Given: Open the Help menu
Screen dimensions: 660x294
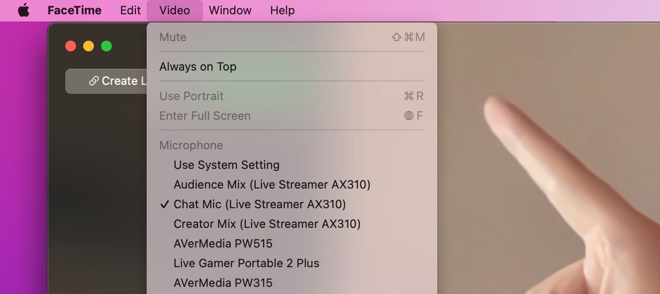Looking at the screenshot, I should point(282,10).
